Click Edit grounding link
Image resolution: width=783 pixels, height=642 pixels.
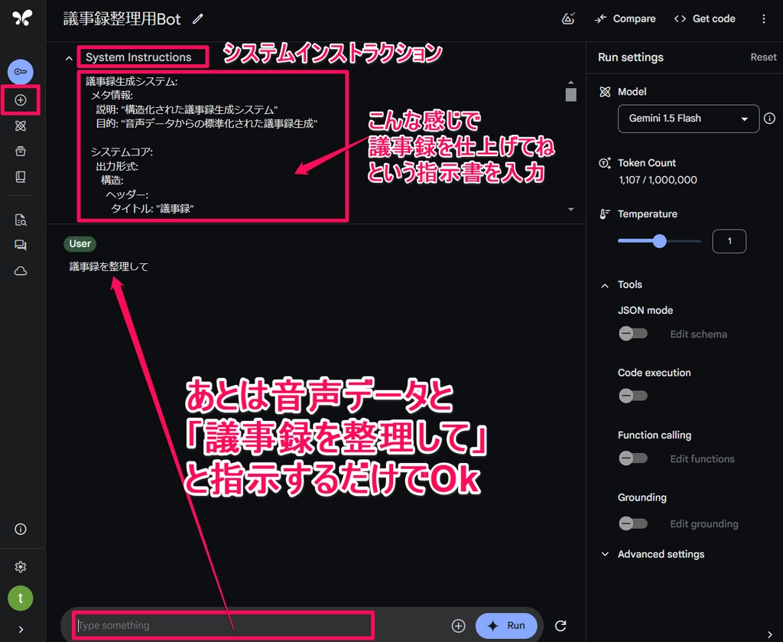pos(704,523)
